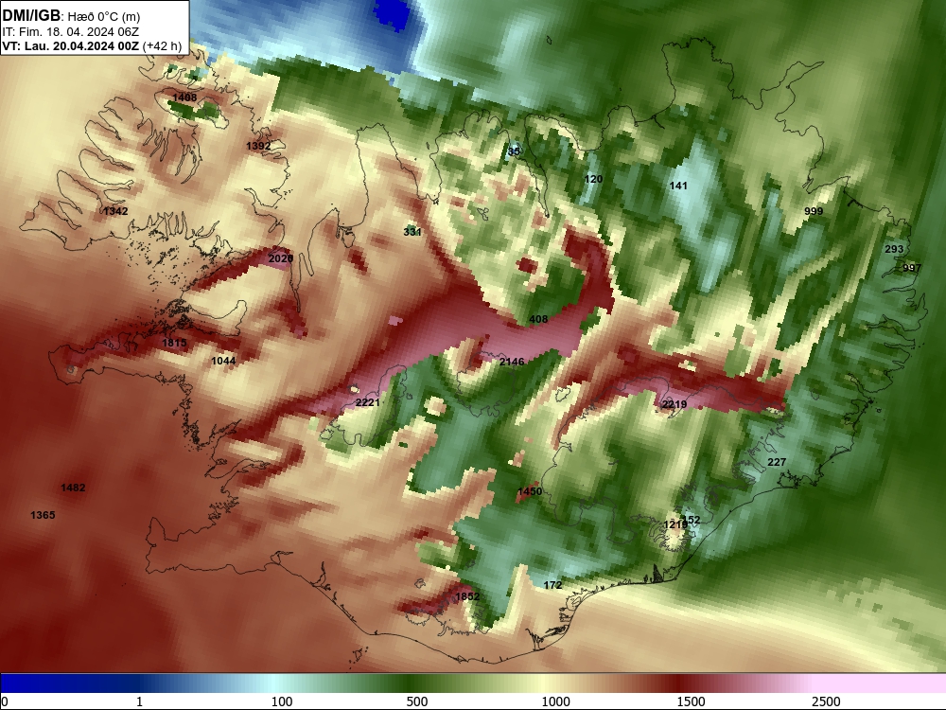Click the map value 293
946x710 pixels.
pos(894,249)
